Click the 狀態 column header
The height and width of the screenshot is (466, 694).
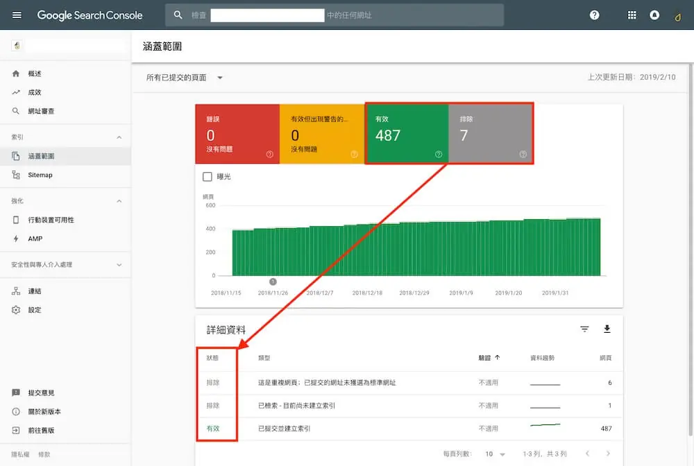click(212, 358)
